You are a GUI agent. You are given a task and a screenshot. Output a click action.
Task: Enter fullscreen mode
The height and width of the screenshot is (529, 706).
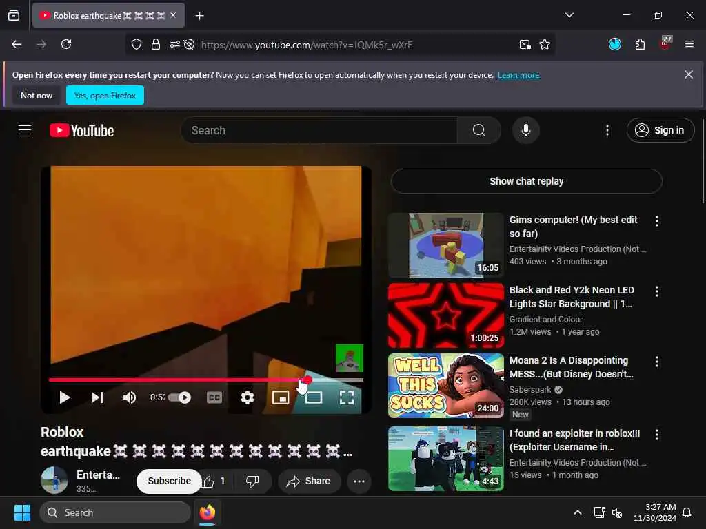[x=347, y=397]
